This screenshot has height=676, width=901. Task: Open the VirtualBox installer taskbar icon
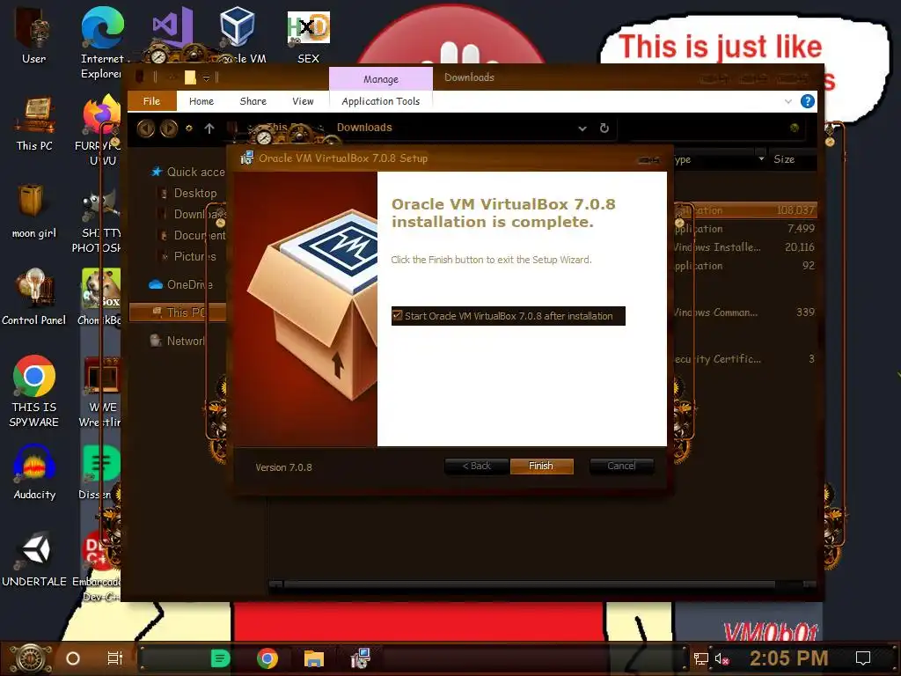click(x=360, y=658)
